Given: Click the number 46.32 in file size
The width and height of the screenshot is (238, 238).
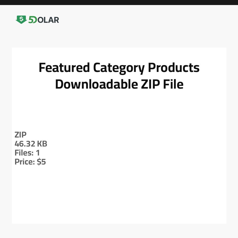Looking at the screenshot, I should [25, 144].
